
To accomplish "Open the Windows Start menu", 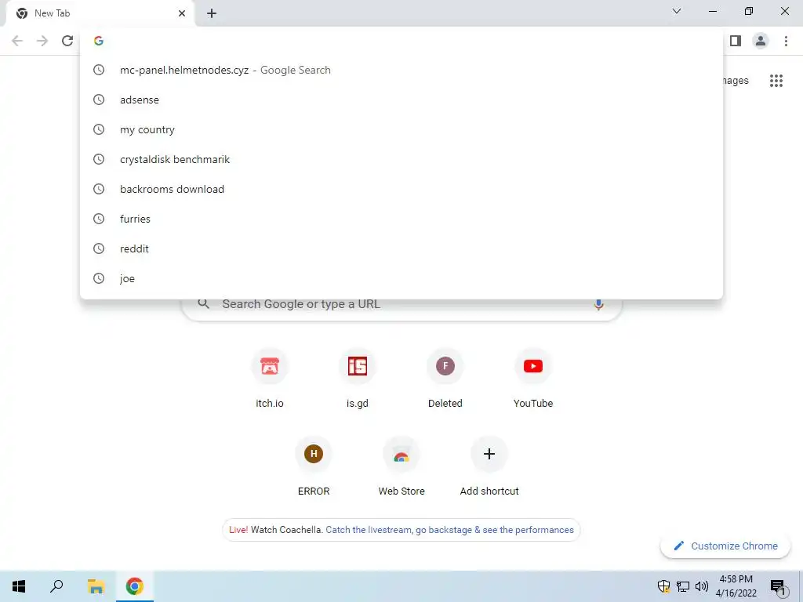I will (19, 586).
